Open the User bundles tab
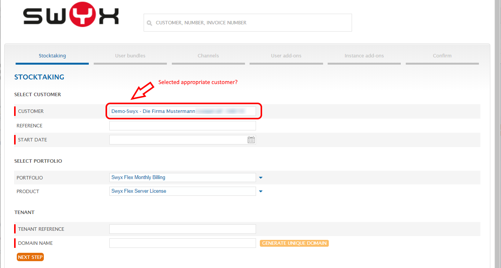Image resolution: width=501 pixels, height=268 pixels. pos(130,56)
